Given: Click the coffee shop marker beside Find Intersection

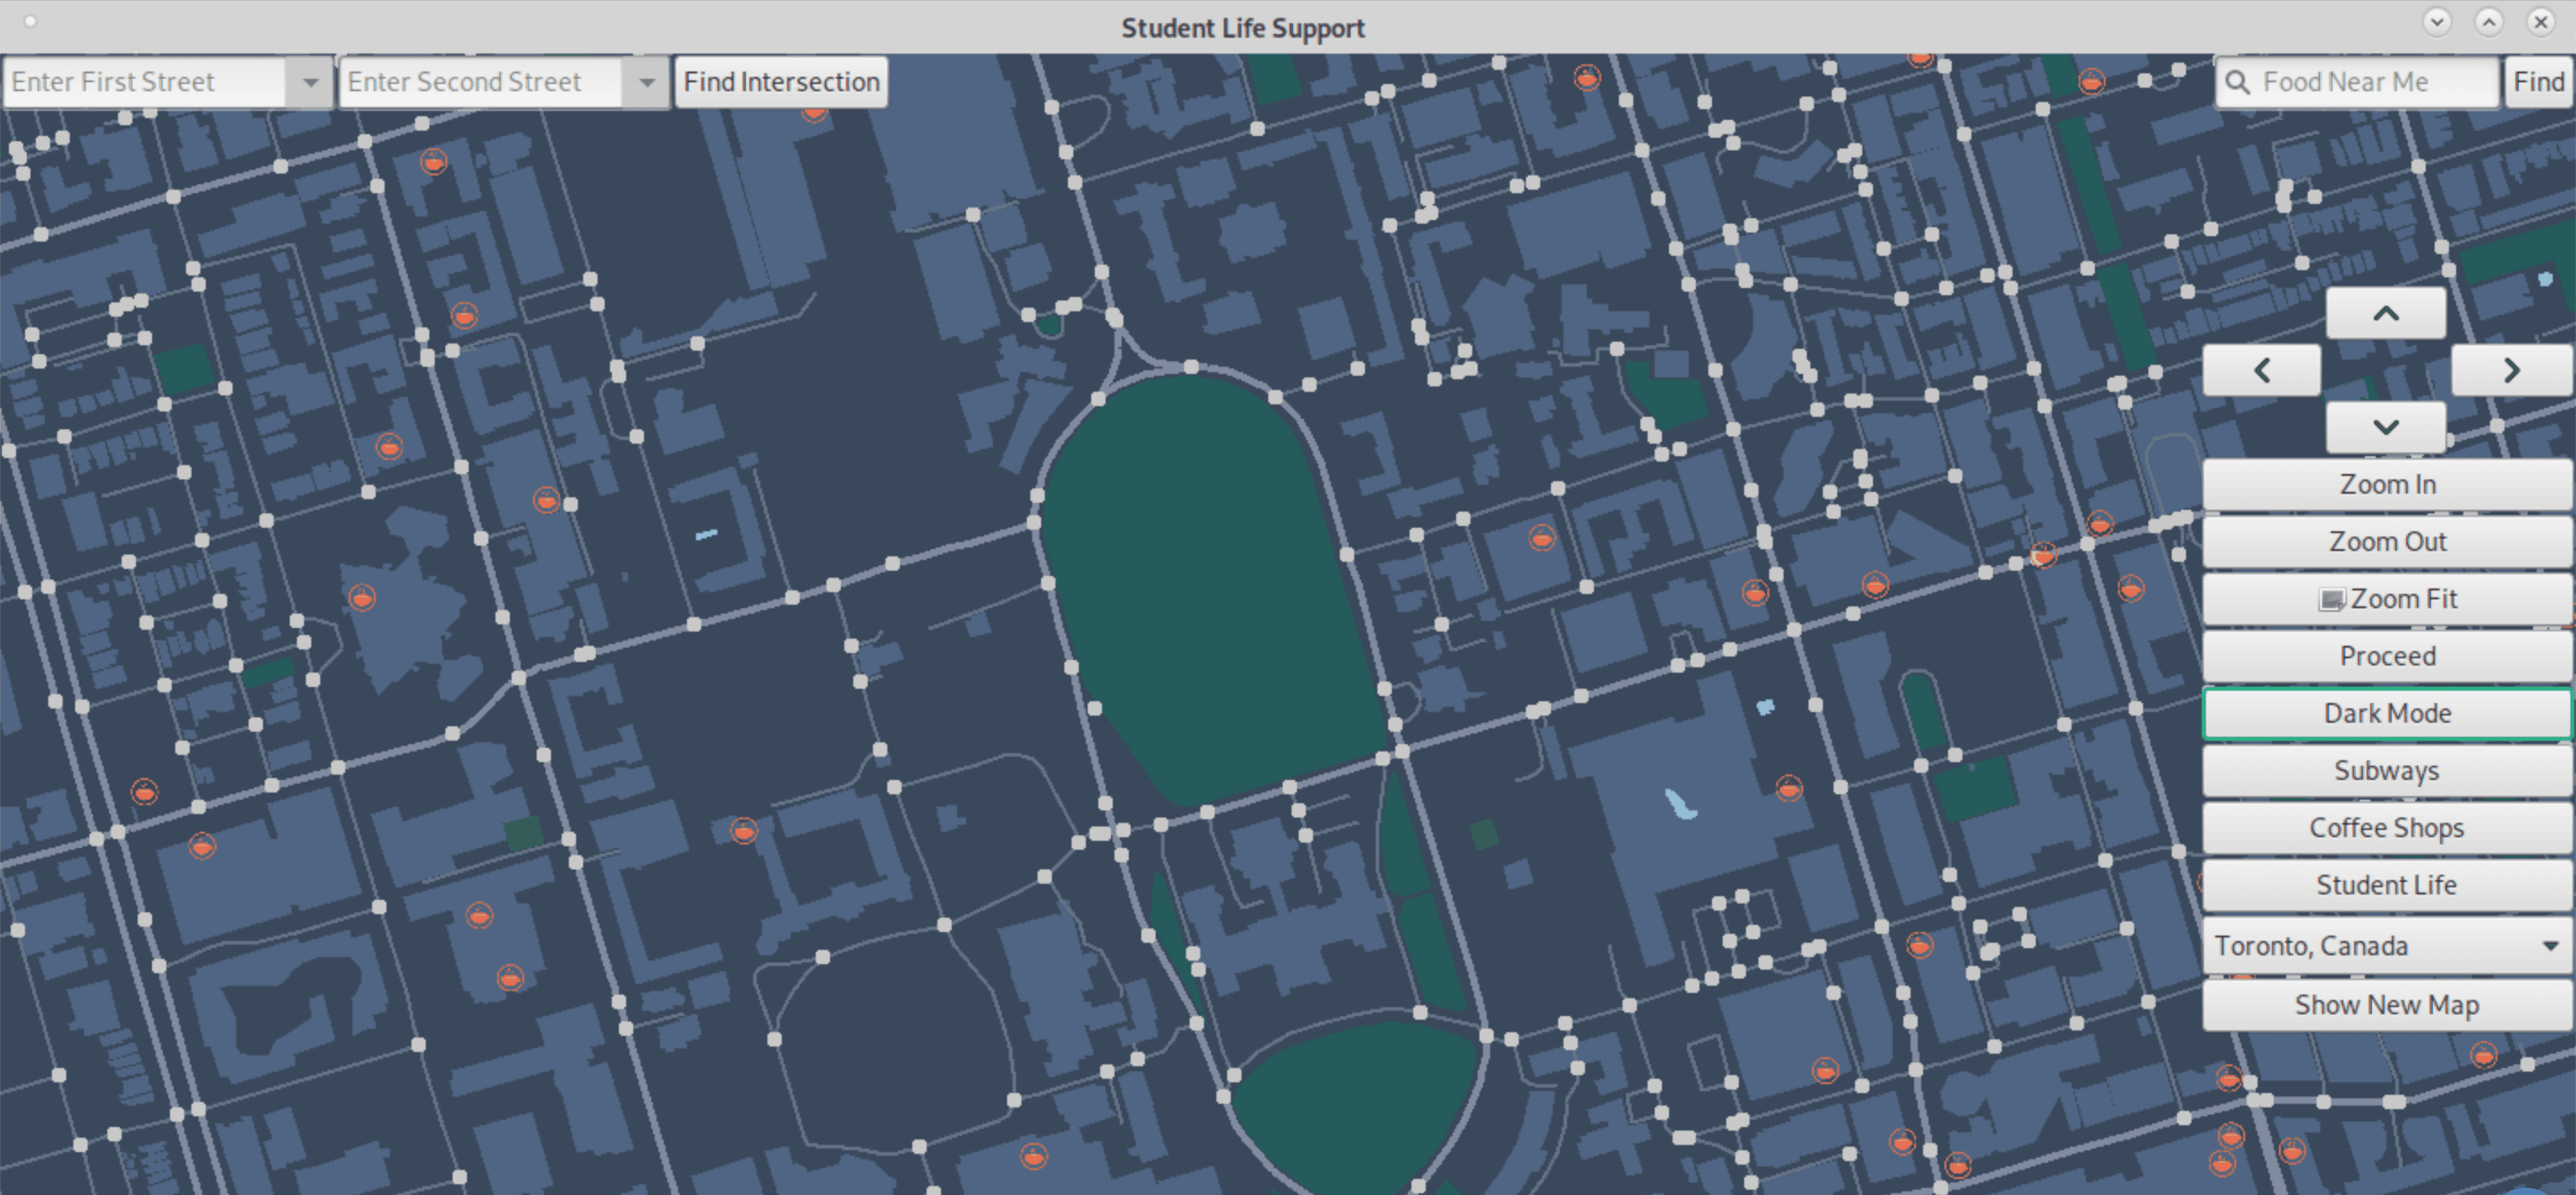Looking at the screenshot, I should (814, 112).
